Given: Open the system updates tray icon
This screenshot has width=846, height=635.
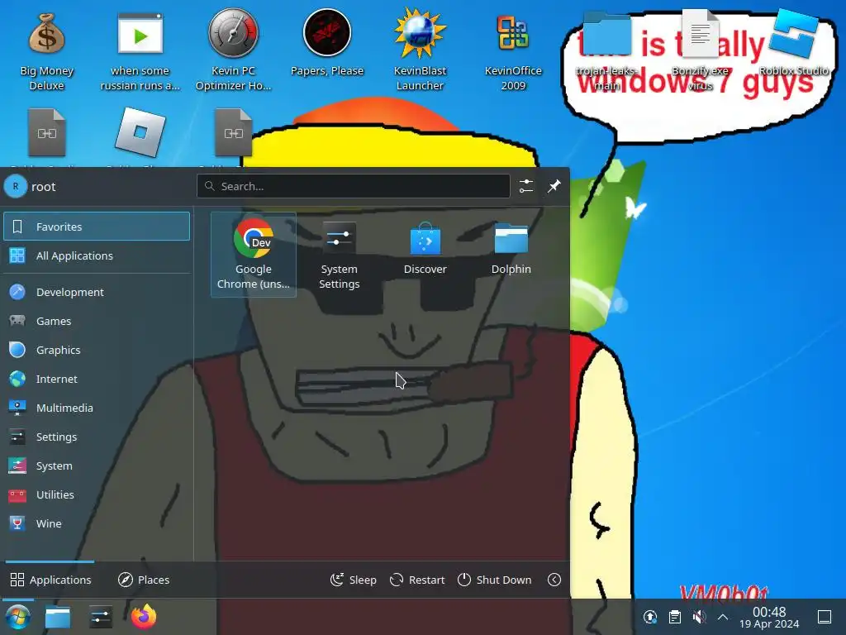Looking at the screenshot, I should pyautogui.click(x=650, y=617).
